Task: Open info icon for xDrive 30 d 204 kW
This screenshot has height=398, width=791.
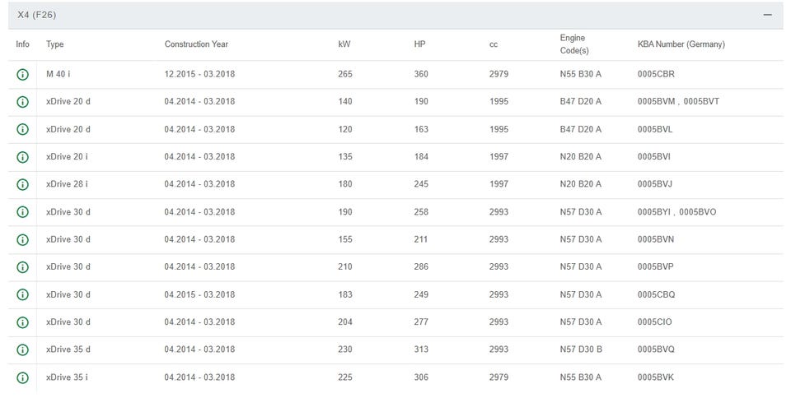Action: click(x=23, y=322)
